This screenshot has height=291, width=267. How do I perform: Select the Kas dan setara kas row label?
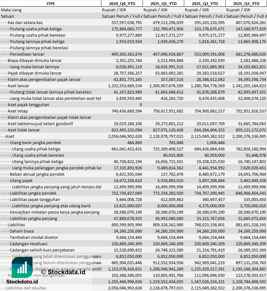pyautogui.click(x=25, y=23)
